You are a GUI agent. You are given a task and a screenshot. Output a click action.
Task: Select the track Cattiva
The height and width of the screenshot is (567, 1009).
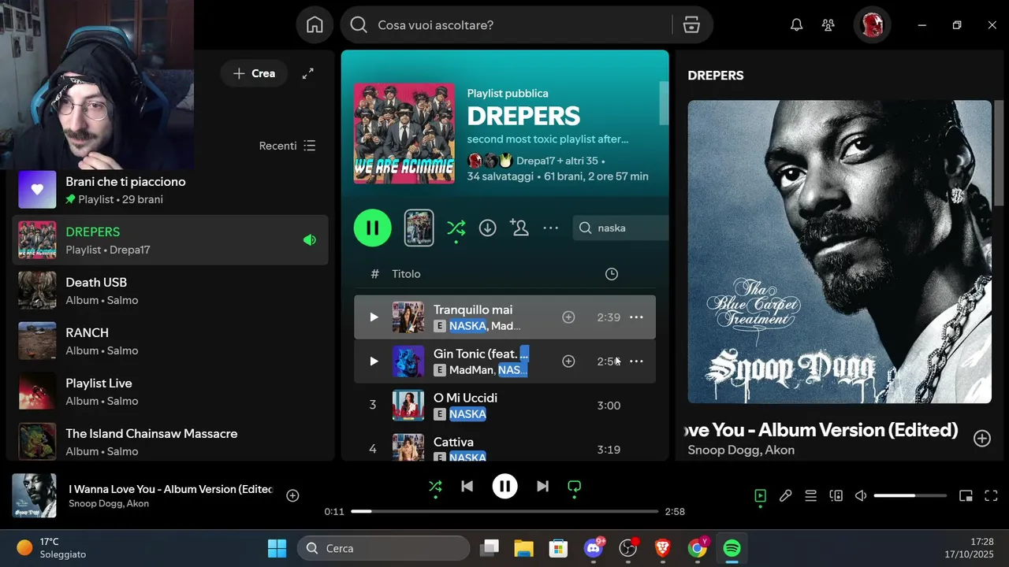pos(504,446)
